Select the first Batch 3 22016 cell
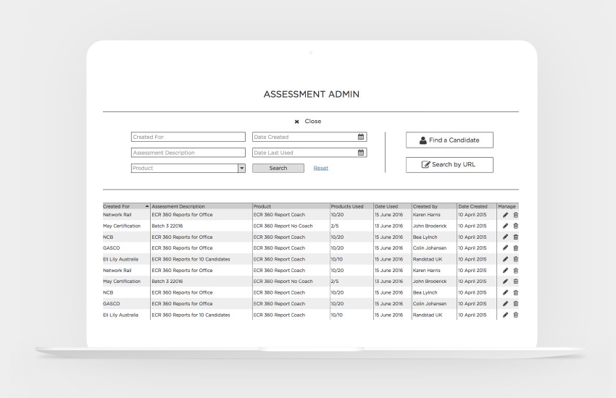The width and height of the screenshot is (616, 398). pos(167,226)
